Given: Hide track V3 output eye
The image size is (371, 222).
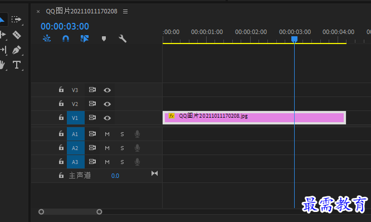Looking at the screenshot, I should [x=107, y=90].
